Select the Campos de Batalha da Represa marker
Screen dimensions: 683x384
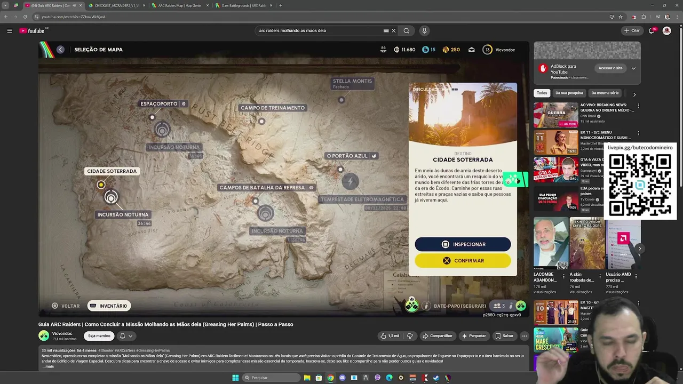[x=256, y=201]
